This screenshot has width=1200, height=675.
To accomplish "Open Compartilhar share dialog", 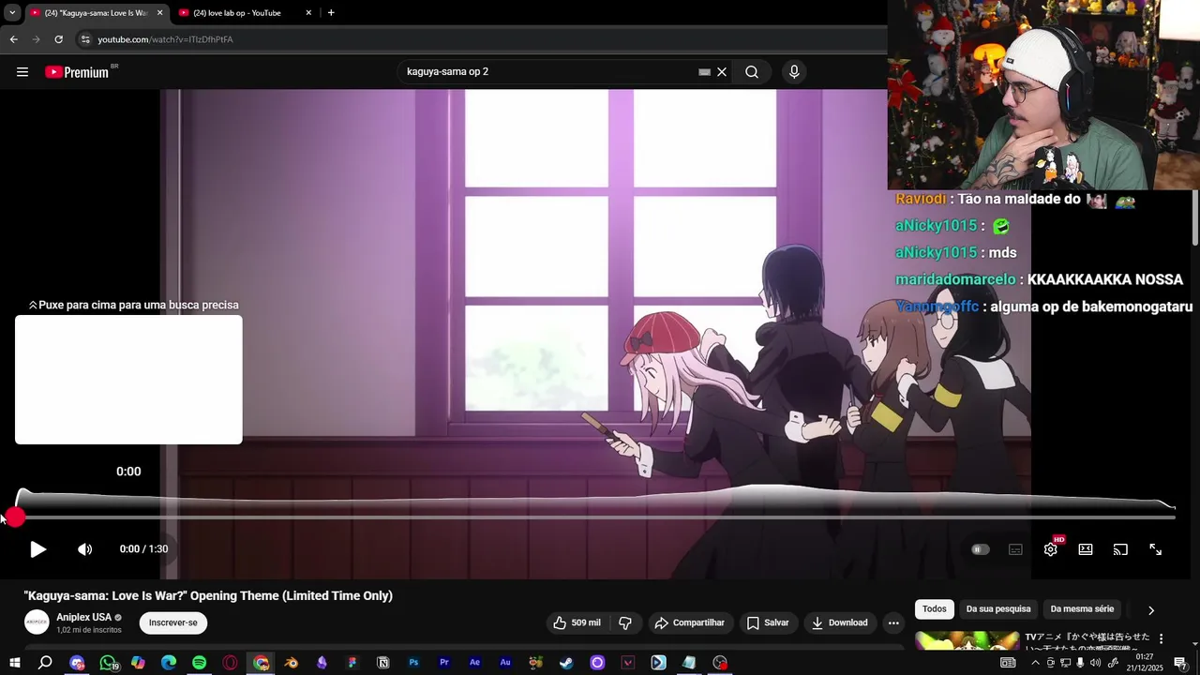I will click(690, 622).
